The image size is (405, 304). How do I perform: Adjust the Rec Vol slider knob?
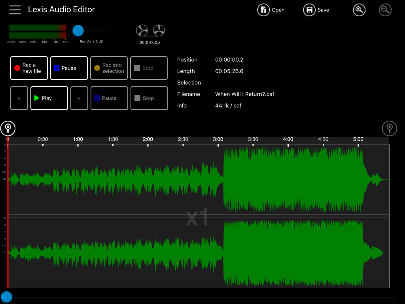click(78, 30)
